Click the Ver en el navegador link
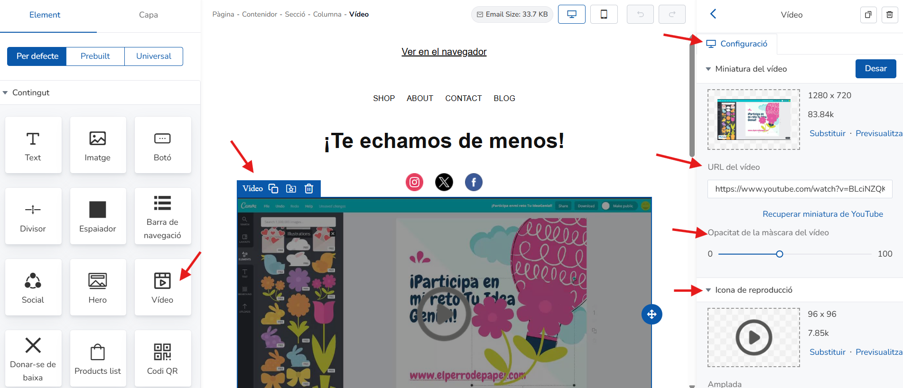Viewport: 903px width, 388px height. 444,52
